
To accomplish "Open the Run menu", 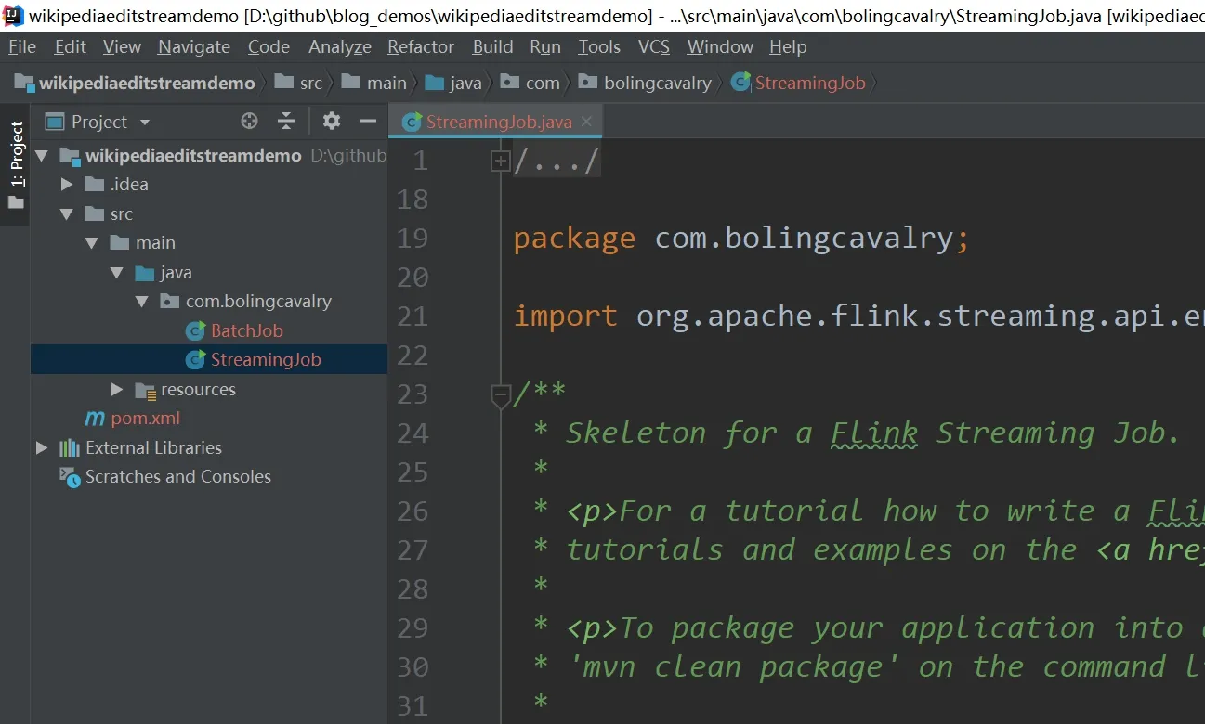I will click(545, 46).
